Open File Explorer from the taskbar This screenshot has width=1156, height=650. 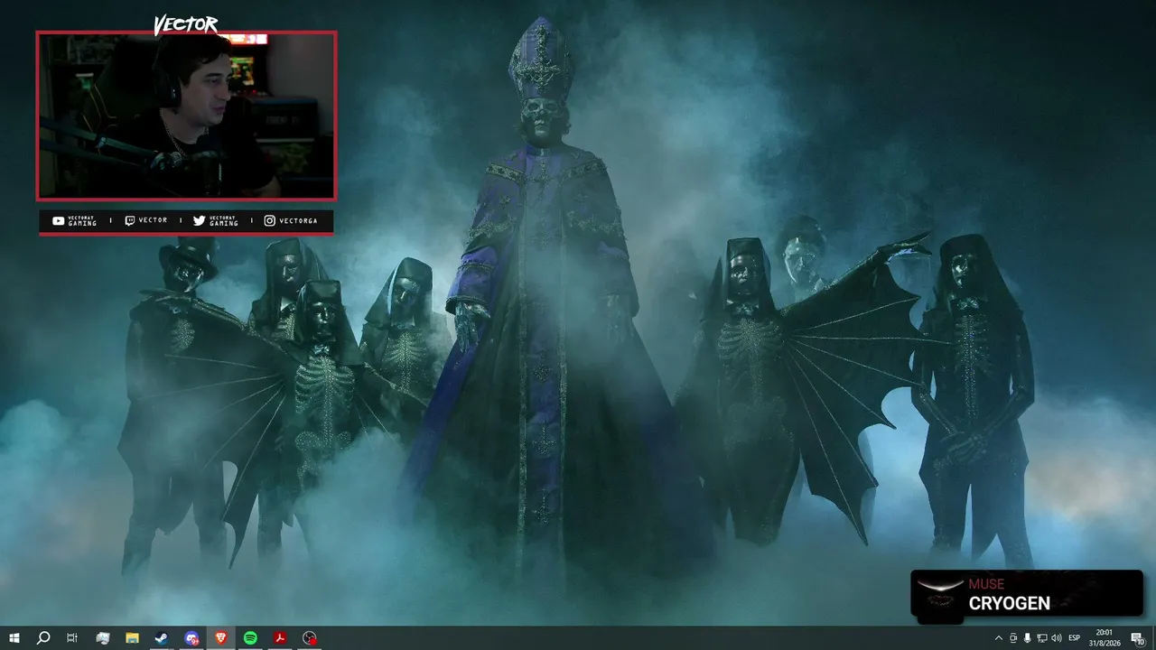132,638
